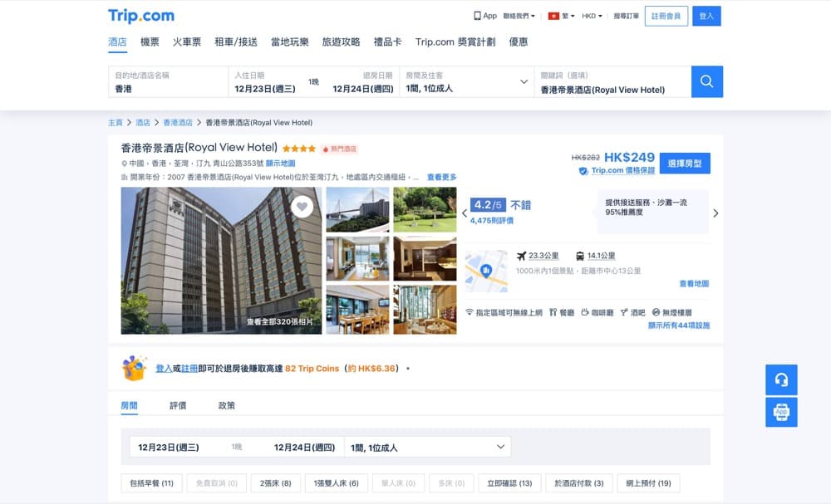Toggle the 包括早餐 (11) filter
The width and height of the screenshot is (831, 504).
coord(151,483)
